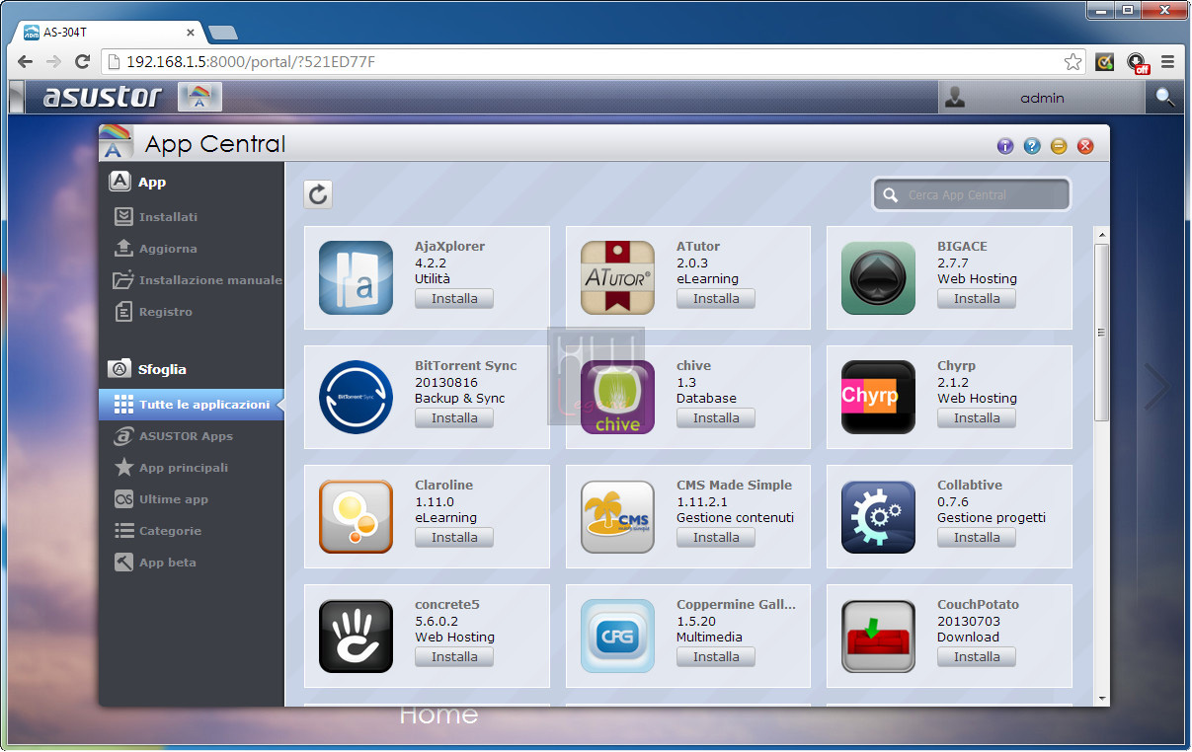Install ATutor
This screenshot has height=752, width=1192.
point(716,298)
